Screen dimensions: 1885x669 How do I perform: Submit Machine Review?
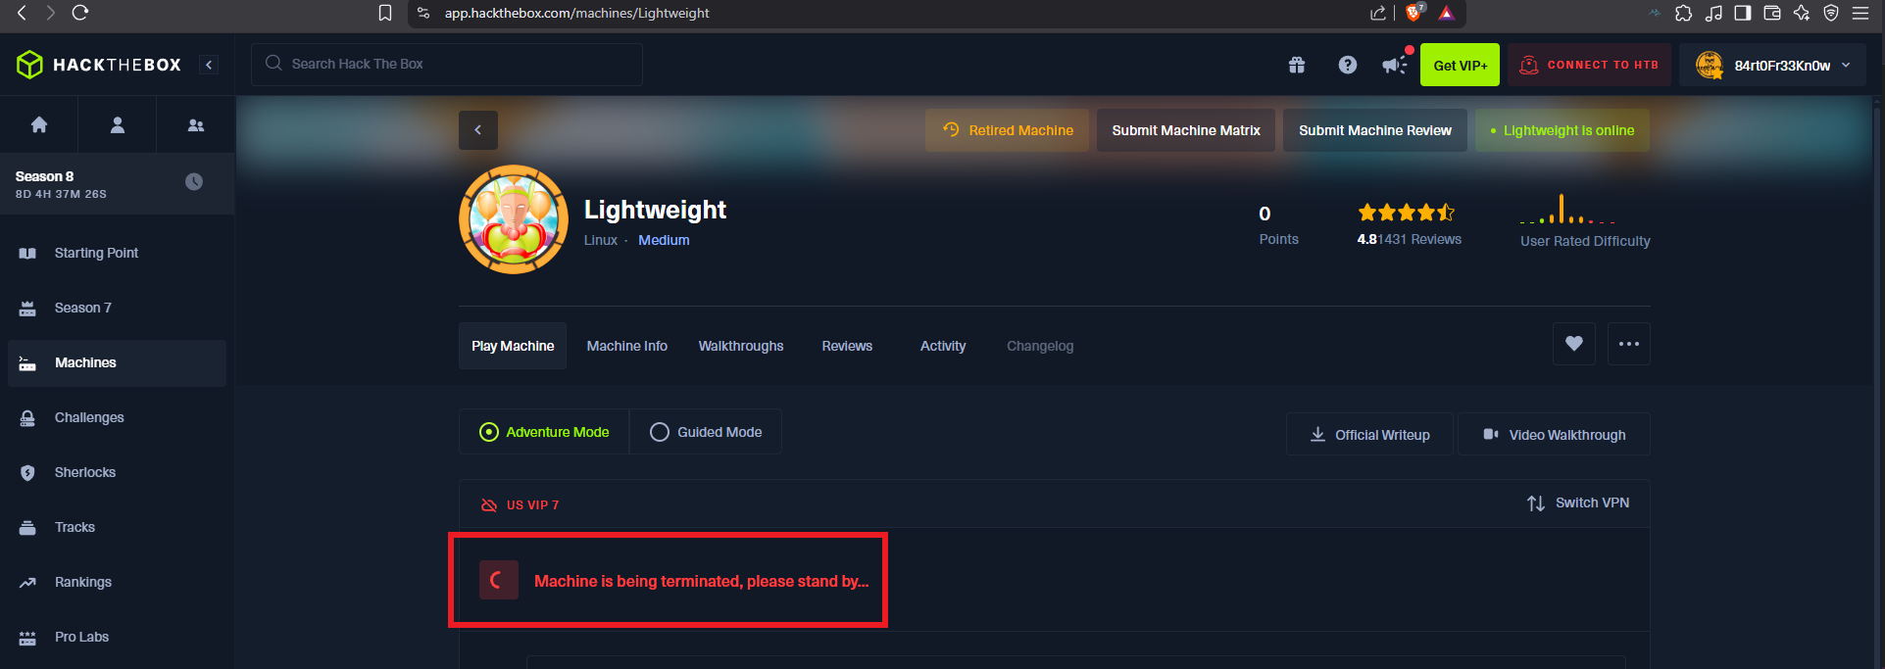coord(1375,130)
